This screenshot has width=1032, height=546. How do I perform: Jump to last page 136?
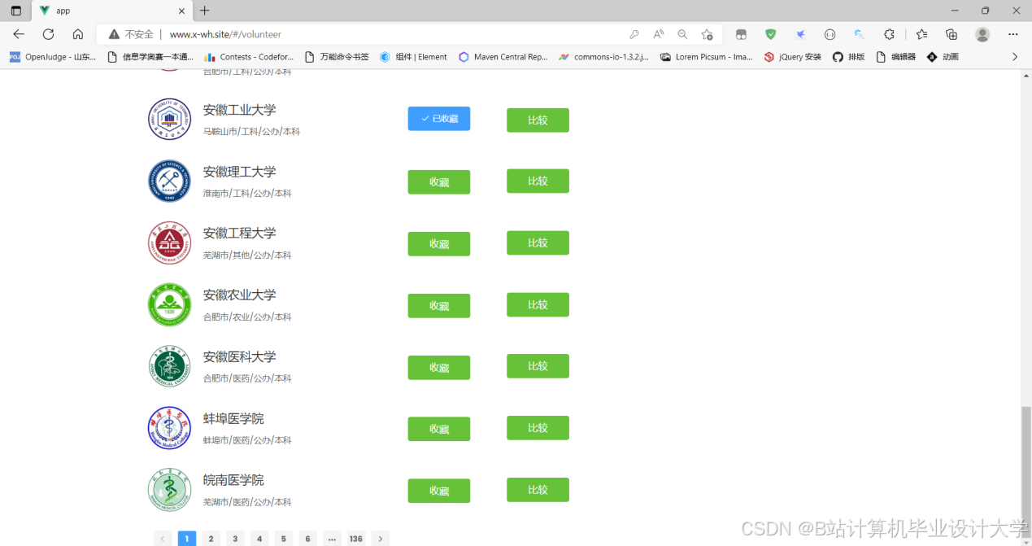[356, 539]
